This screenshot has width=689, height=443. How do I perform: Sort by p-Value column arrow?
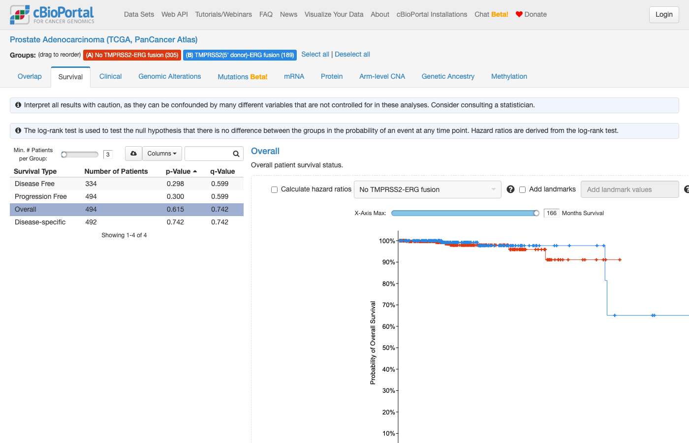[195, 171]
